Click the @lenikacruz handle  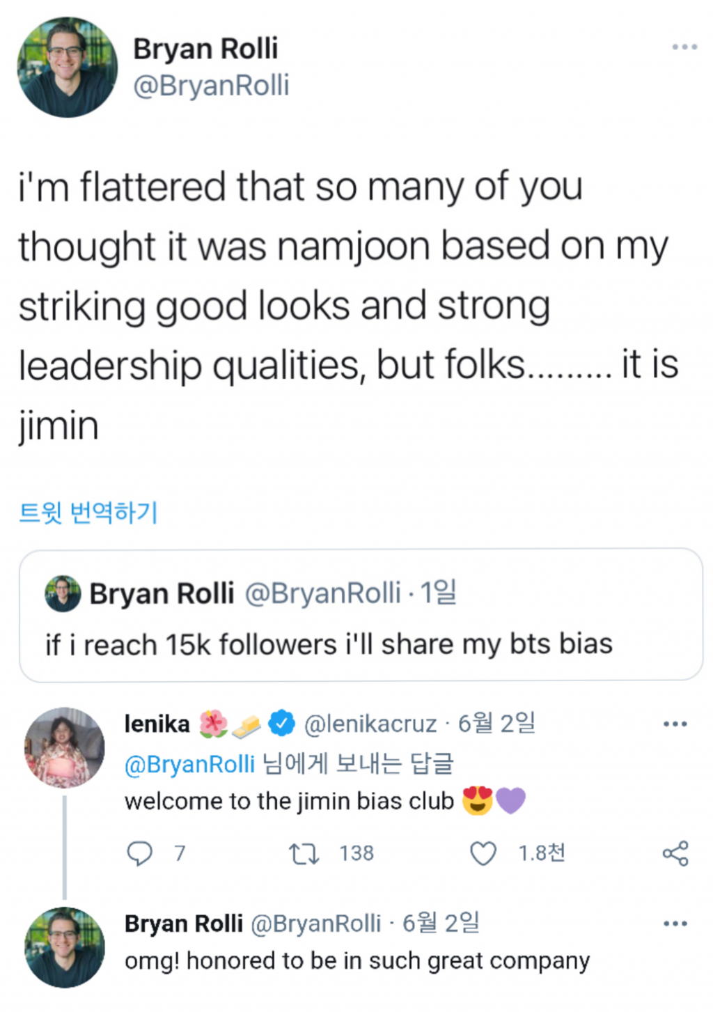tap(370, 724)
